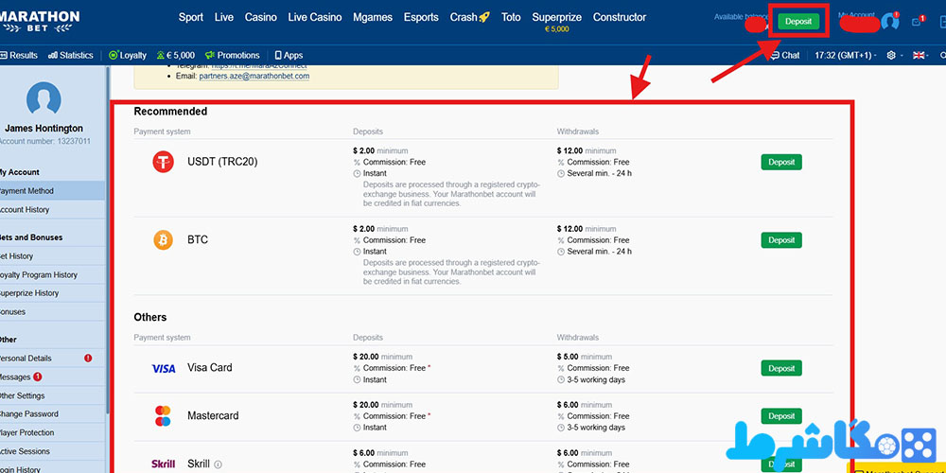This screenshot has height=473, width=946.
Task: Open the Live betting section
Action: click(224, 17)
